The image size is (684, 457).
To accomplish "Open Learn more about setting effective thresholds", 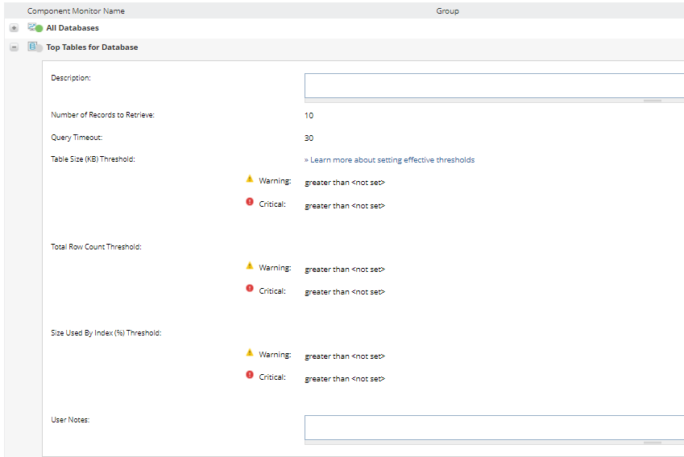I will tap(390, 160).
